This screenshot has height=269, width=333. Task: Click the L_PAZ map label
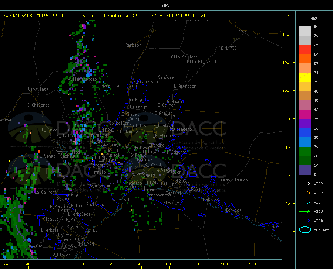pos(275,226)
